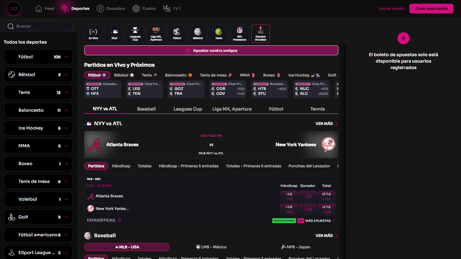
Task: Click the Golf icon in the sidebar
Action: [12, 217]
